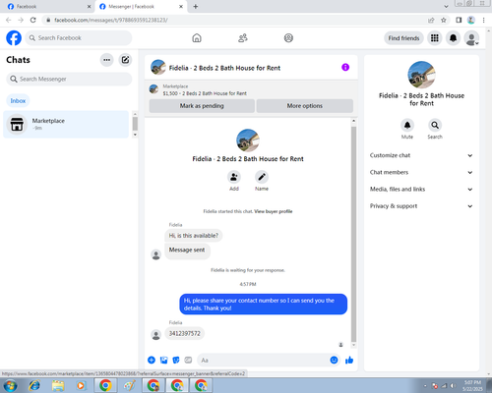
Task: Open File Explorer from taskbar
Action: [x=58, y=385]
